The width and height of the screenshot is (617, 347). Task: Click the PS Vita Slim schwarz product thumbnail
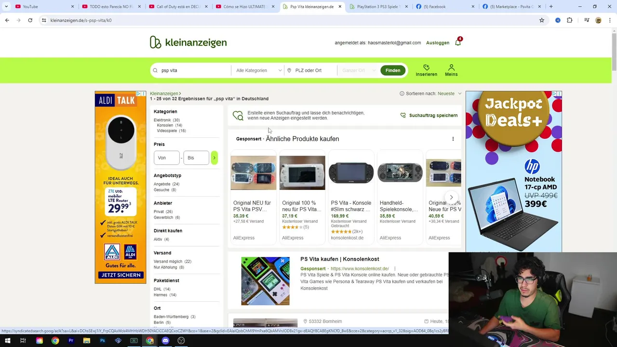click(x=351, y=173)
